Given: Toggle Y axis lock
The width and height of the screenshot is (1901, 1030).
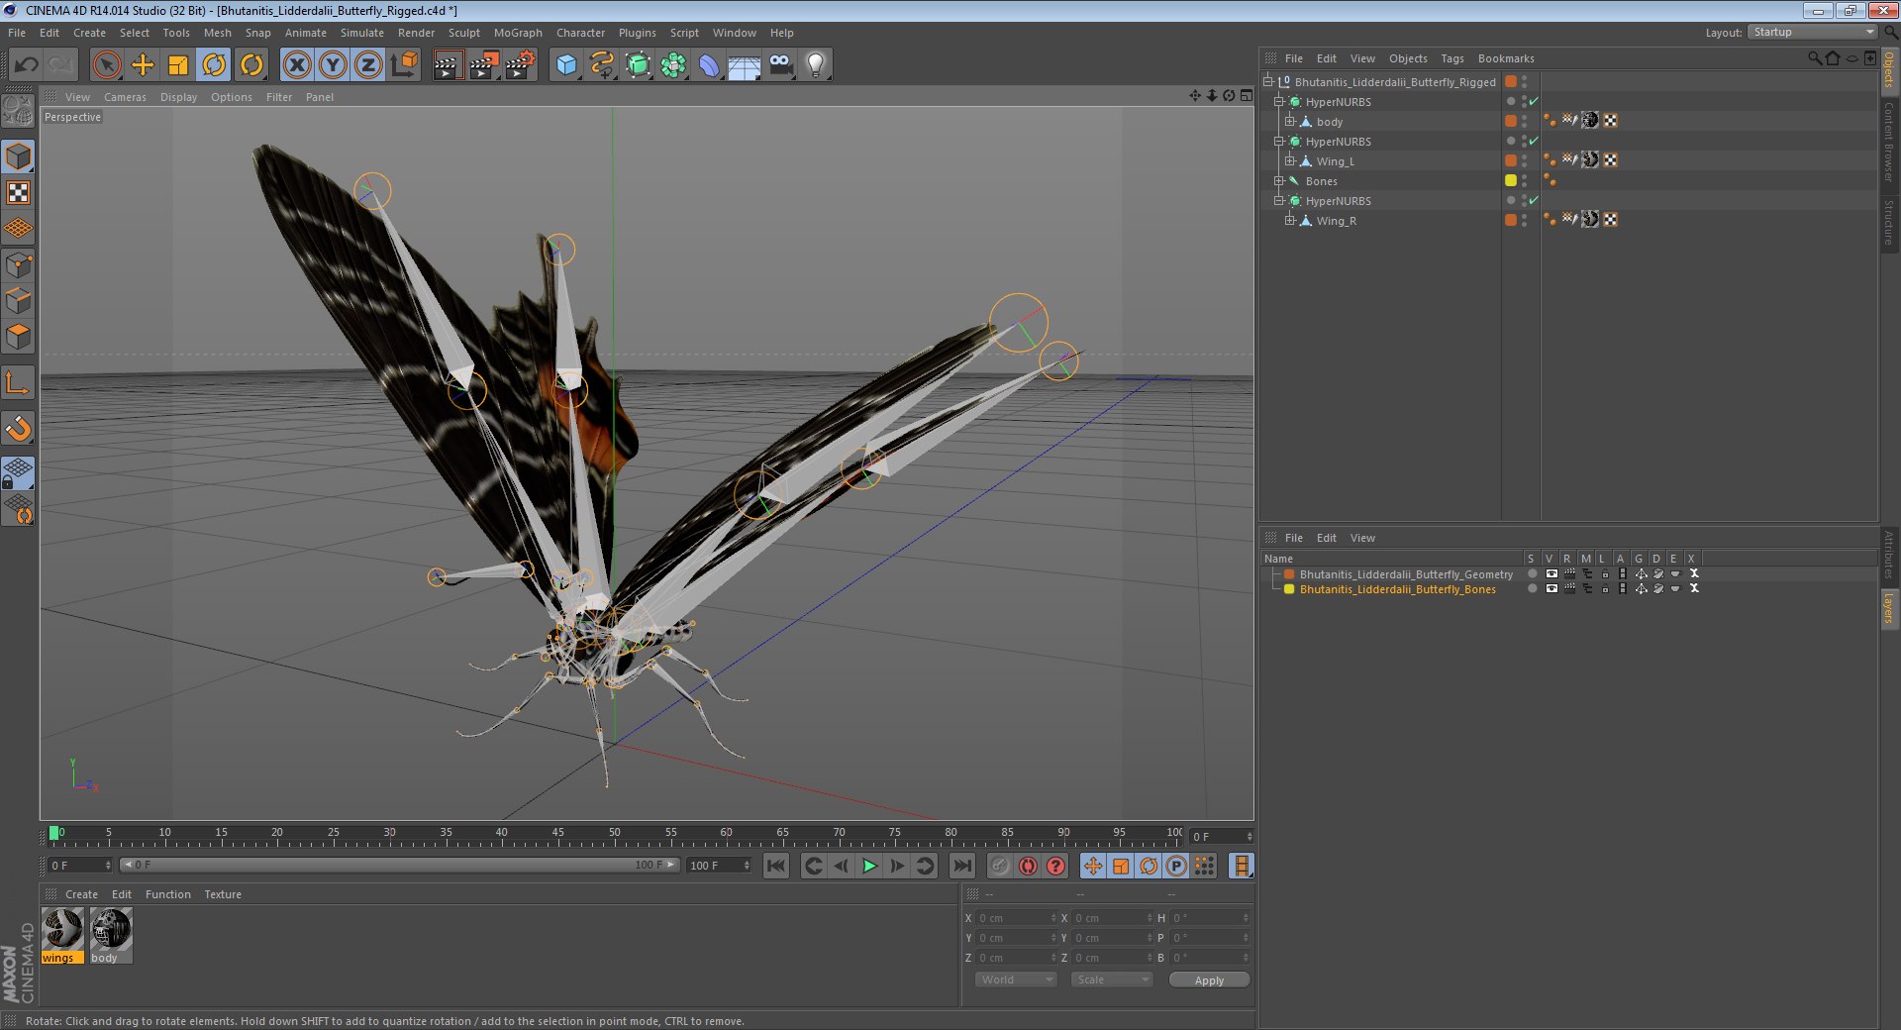Looking at the screenshot, I should 333,65.
